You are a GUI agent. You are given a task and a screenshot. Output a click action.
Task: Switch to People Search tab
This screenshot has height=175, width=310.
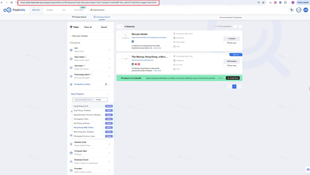pyautogui.click(x=79, y=17)
